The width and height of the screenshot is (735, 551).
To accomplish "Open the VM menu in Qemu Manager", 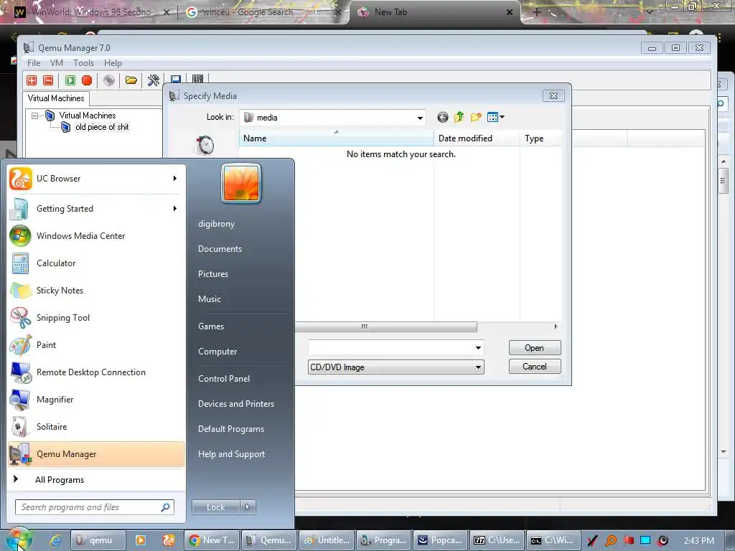I will tap(57, 63).
